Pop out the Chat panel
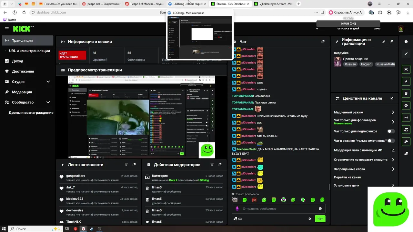The image size is (413, 232). (x=323, y=42)
